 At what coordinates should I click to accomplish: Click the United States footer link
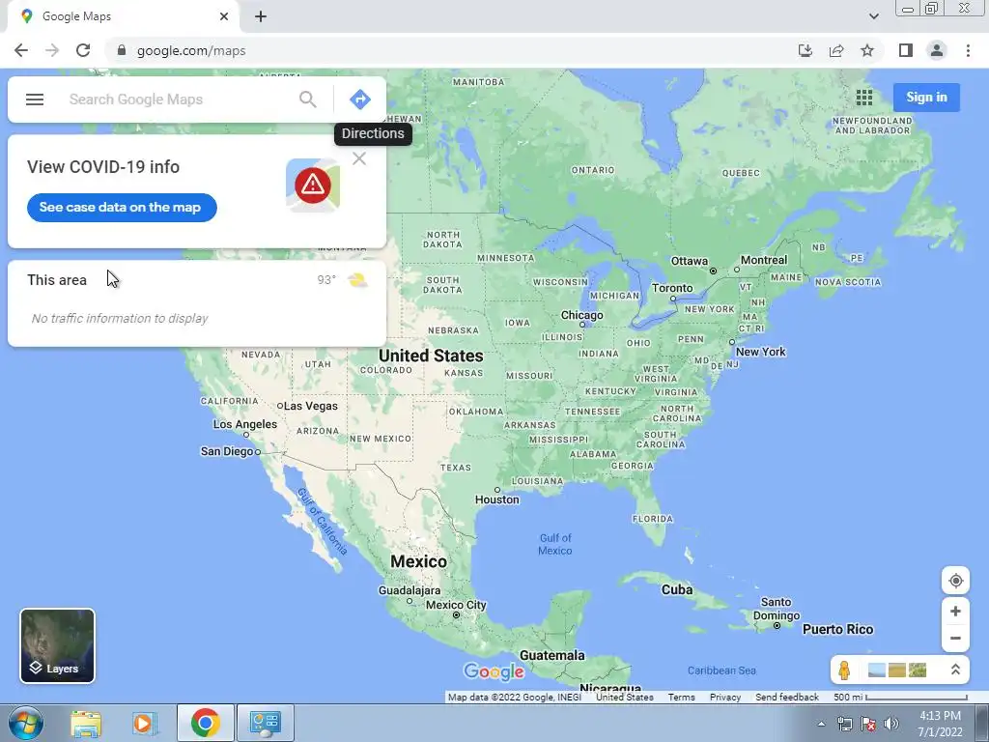coord(625,698)
